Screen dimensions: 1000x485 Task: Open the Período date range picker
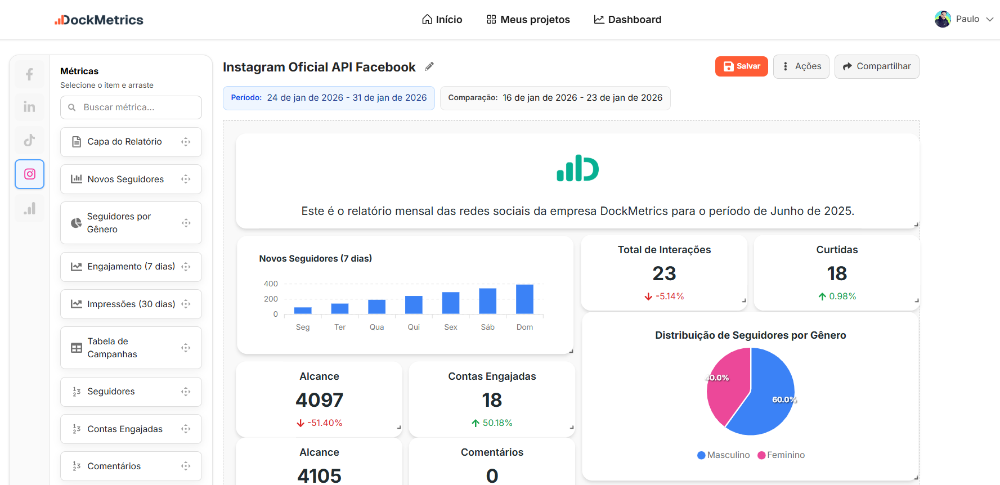click(329, 98)
